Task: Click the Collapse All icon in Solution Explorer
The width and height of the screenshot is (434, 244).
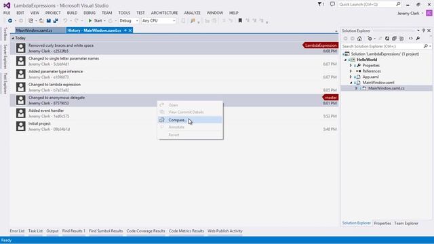Action: pos(394,39)
